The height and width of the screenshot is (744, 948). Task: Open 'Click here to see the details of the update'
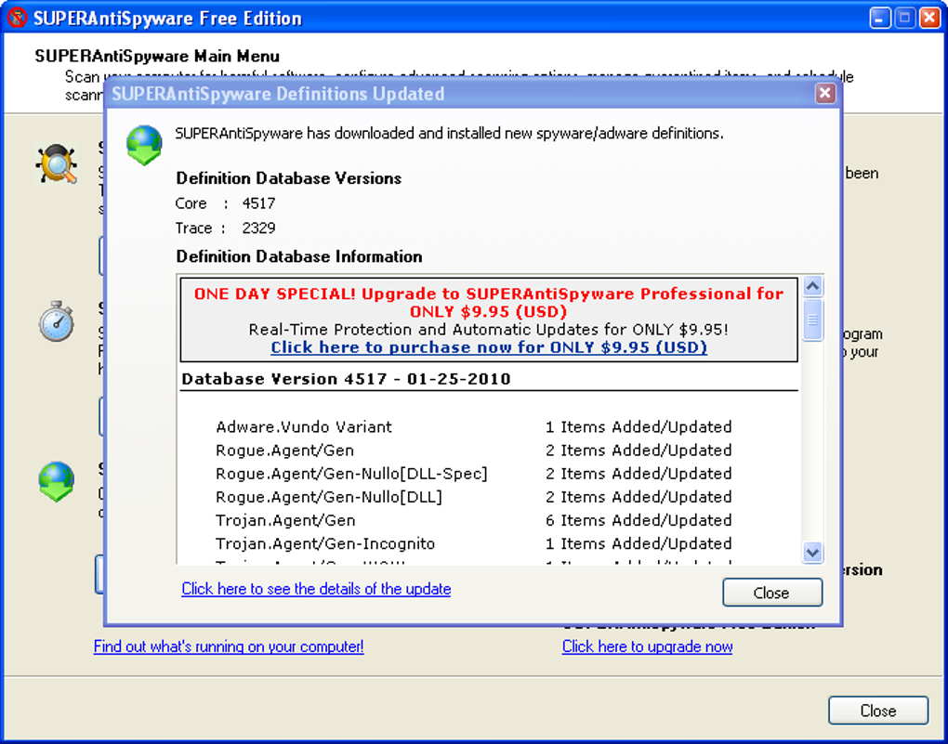coord(316,589)
